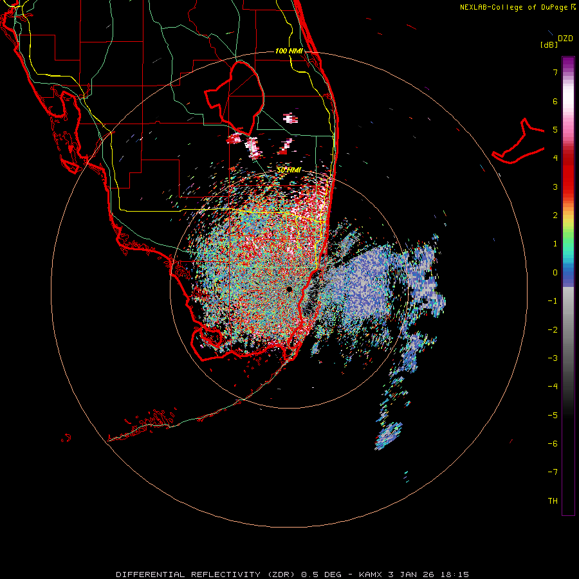Click the TH label on the color scale
Screen dimensions: 579x579
pyautogui.click(x=553, y=501)
